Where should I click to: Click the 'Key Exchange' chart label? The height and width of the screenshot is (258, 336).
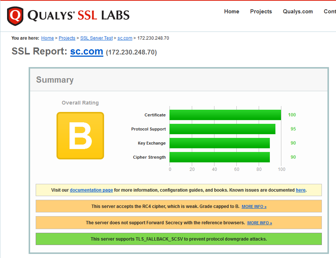[x=152, y=143]
